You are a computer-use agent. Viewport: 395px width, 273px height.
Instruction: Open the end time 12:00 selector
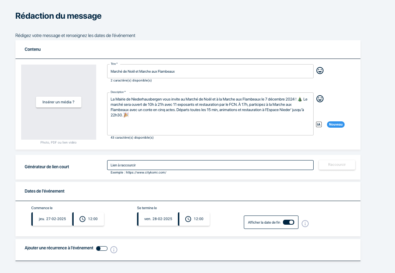(x=198, y=219)
